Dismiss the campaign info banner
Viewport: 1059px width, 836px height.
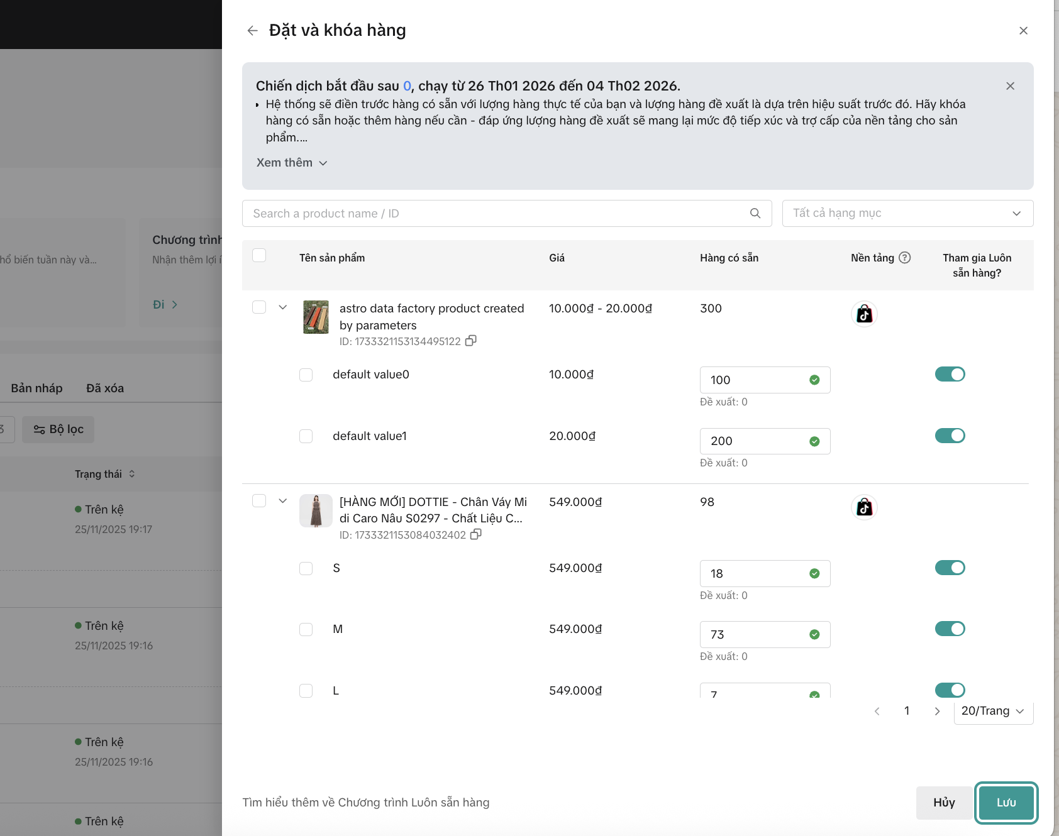click(1010, 86)
